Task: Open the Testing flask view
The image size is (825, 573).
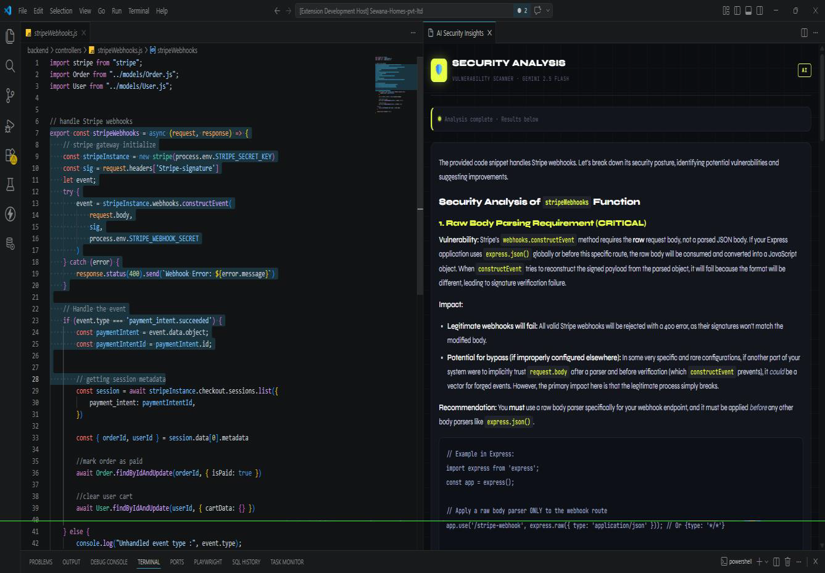Action: (x=10, y=184)
